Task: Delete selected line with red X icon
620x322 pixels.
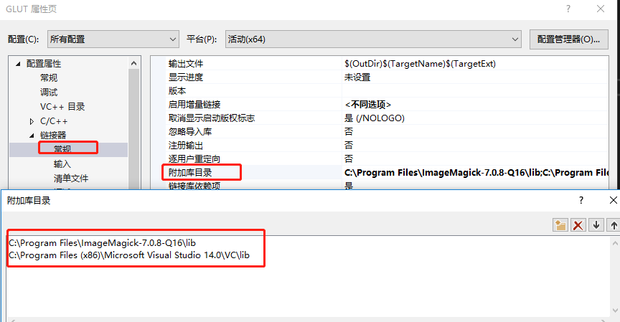Action: point(578,224)
